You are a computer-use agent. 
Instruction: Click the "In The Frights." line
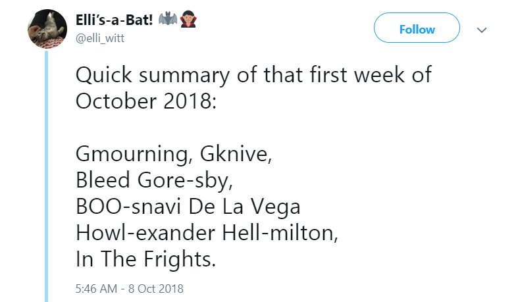coord(145,259)
